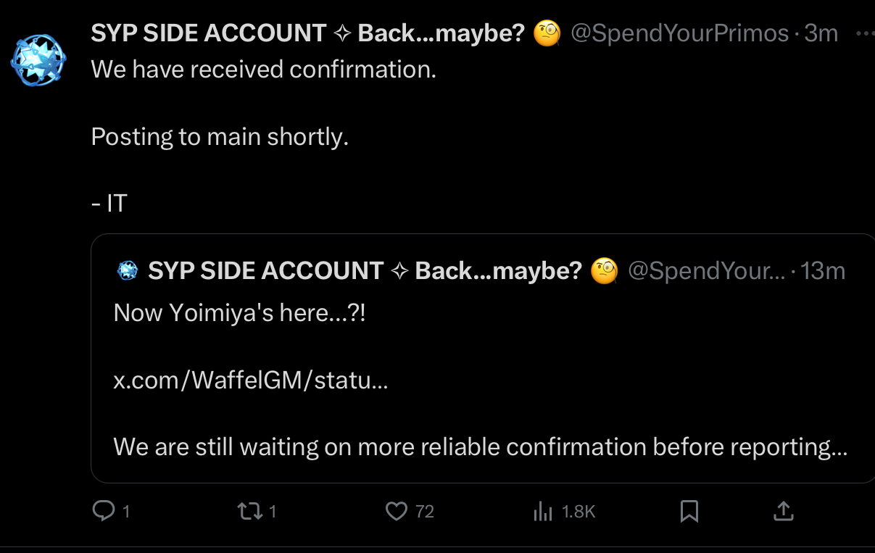Click the quoted tweet's SYP SIDE ACCOUNT name
875x553 pixels.
(265, 271)
